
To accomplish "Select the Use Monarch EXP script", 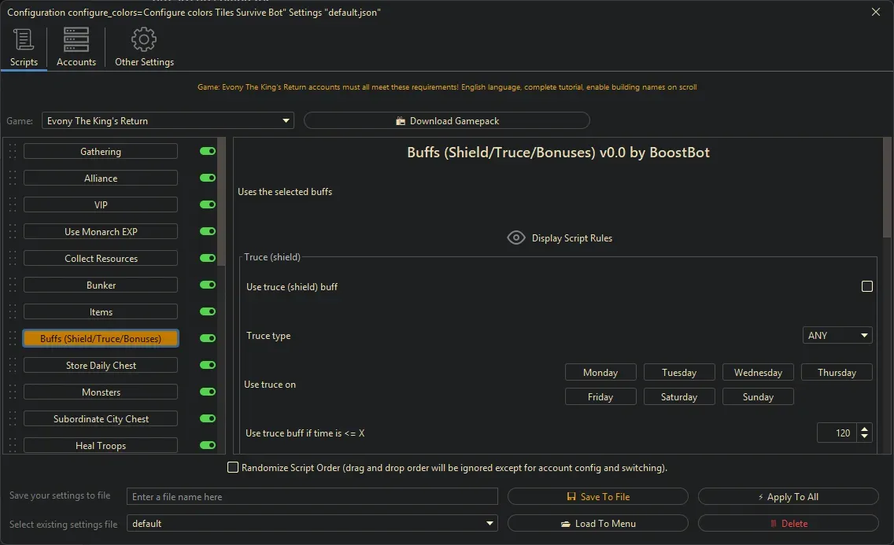I will (101, 232).
